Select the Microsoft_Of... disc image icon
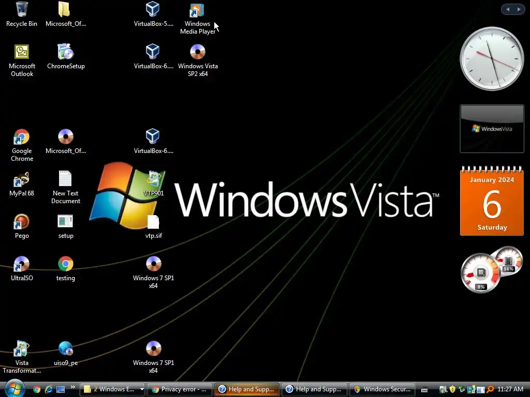The width and height of the screenshot is (530, 397). point(66,142)
